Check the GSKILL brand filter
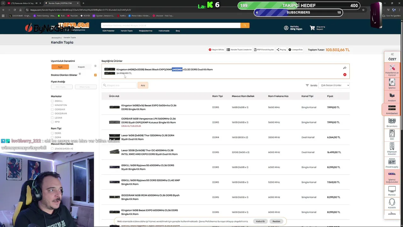Image resolution: width=403 pixels, height=227 pixels. point(52,101)
